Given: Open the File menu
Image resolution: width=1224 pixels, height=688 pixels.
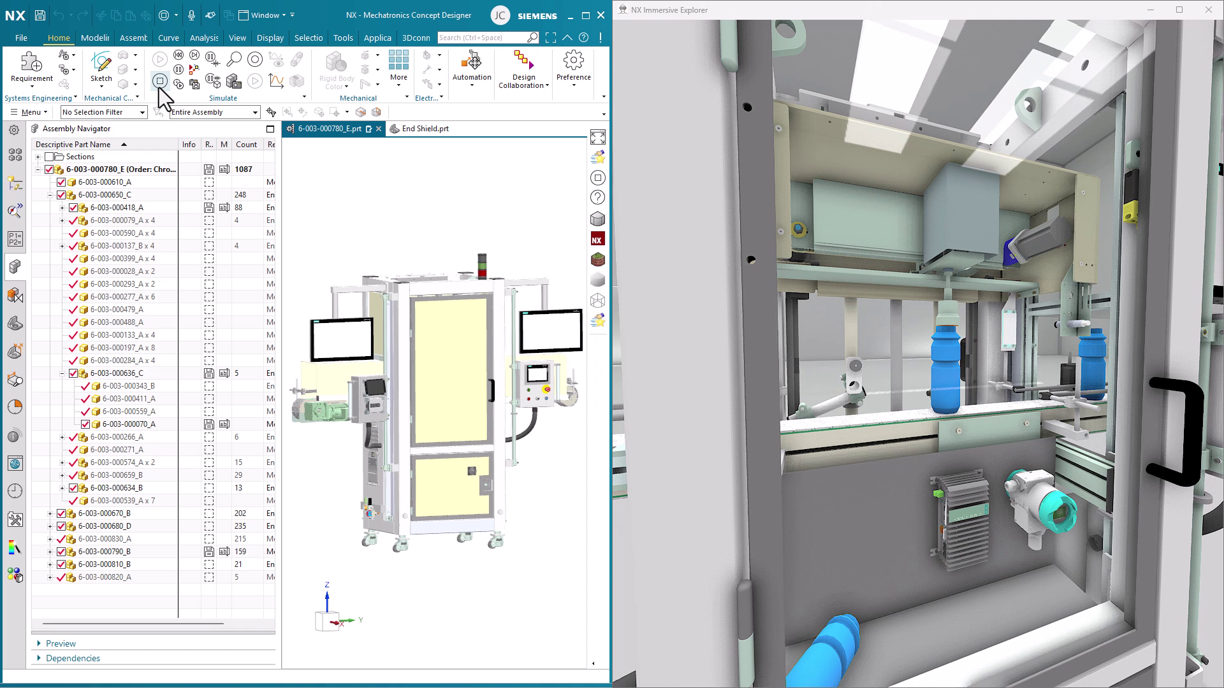Looking at the screenshot, I should [x=21, y=38].
